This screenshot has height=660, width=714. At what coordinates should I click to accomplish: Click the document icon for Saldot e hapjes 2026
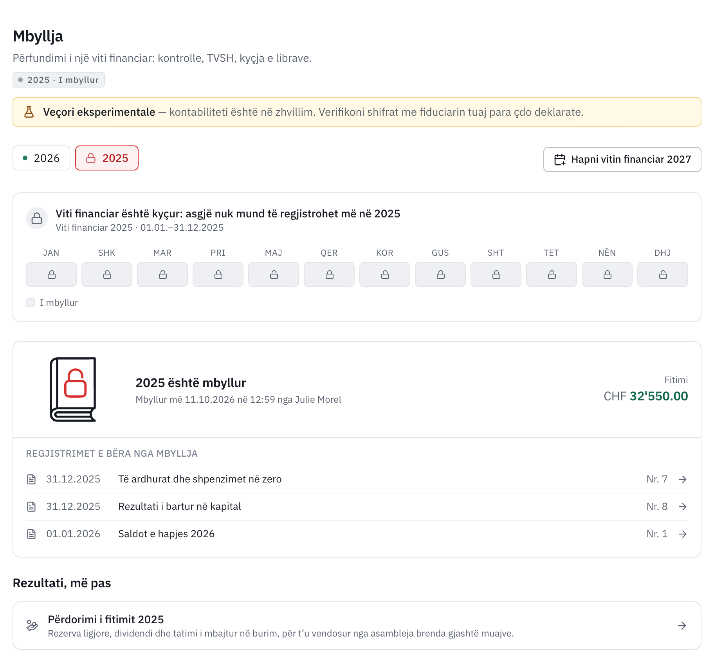click(31, 534)
